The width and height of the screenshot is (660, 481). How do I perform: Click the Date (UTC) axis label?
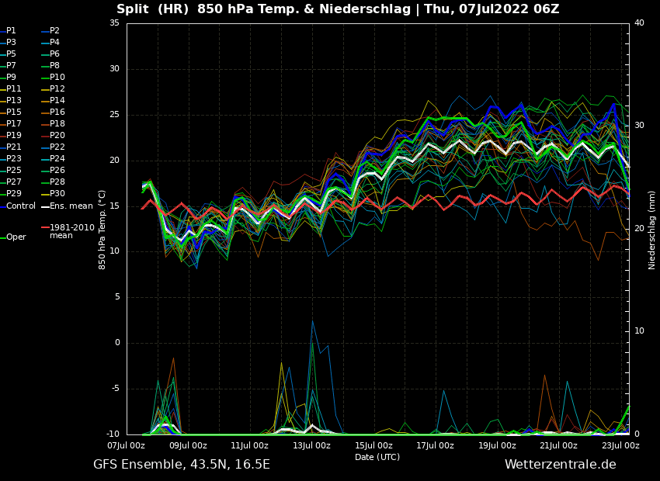tap(377, 458)
